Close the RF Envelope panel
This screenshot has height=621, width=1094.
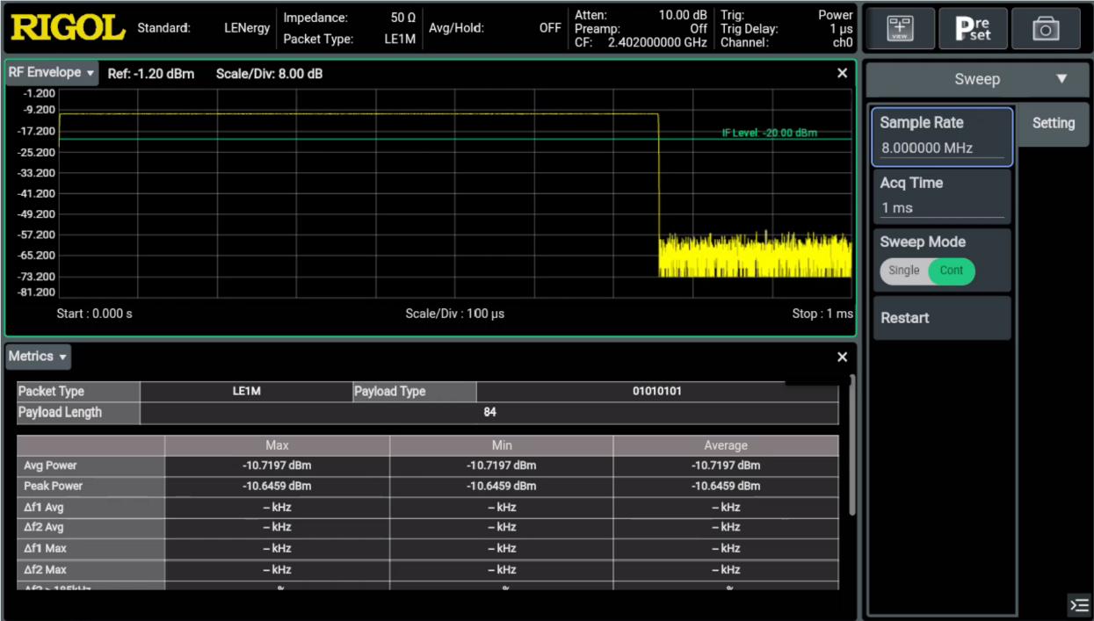(x=842, y=74)
